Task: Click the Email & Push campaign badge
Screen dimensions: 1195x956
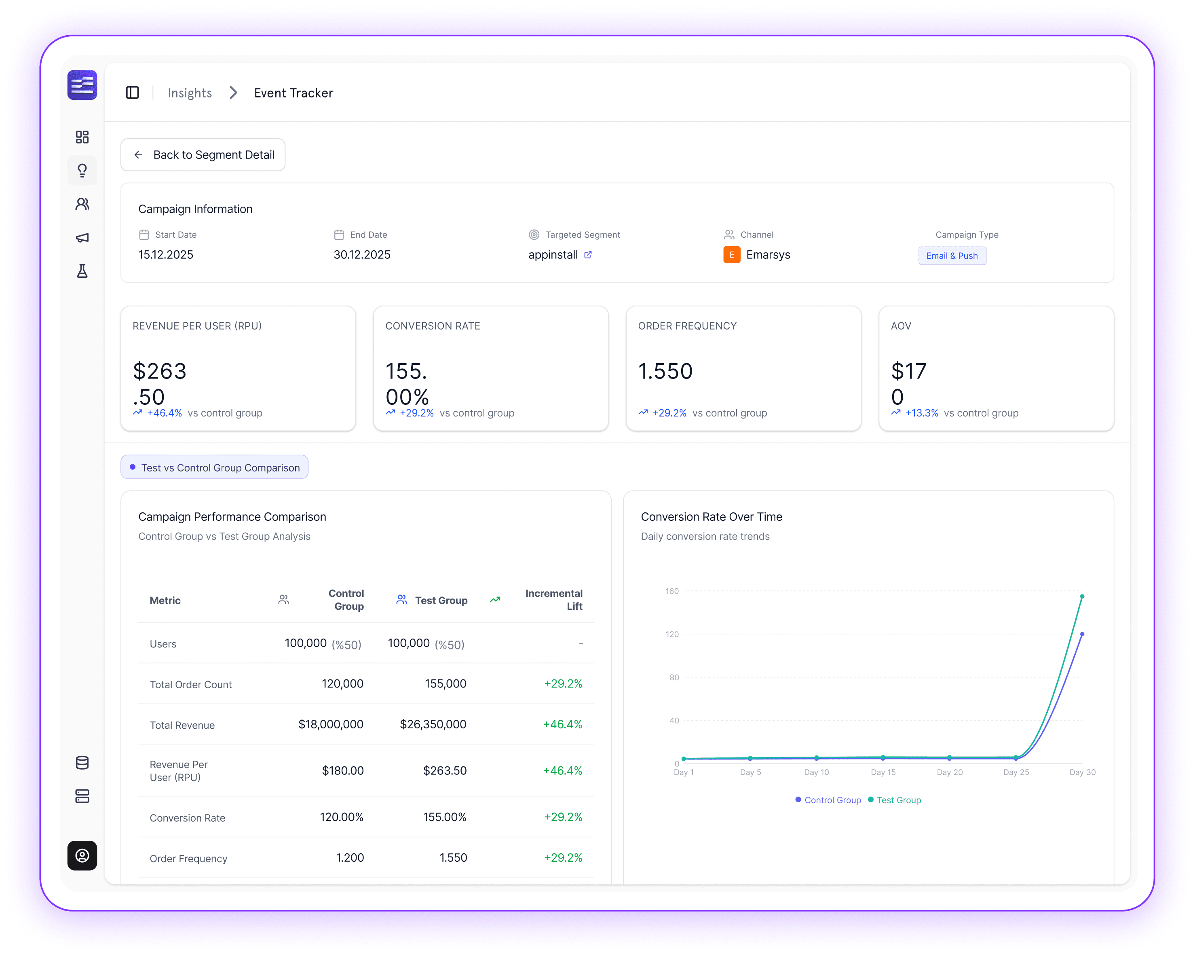Action: tap(952, 256)
